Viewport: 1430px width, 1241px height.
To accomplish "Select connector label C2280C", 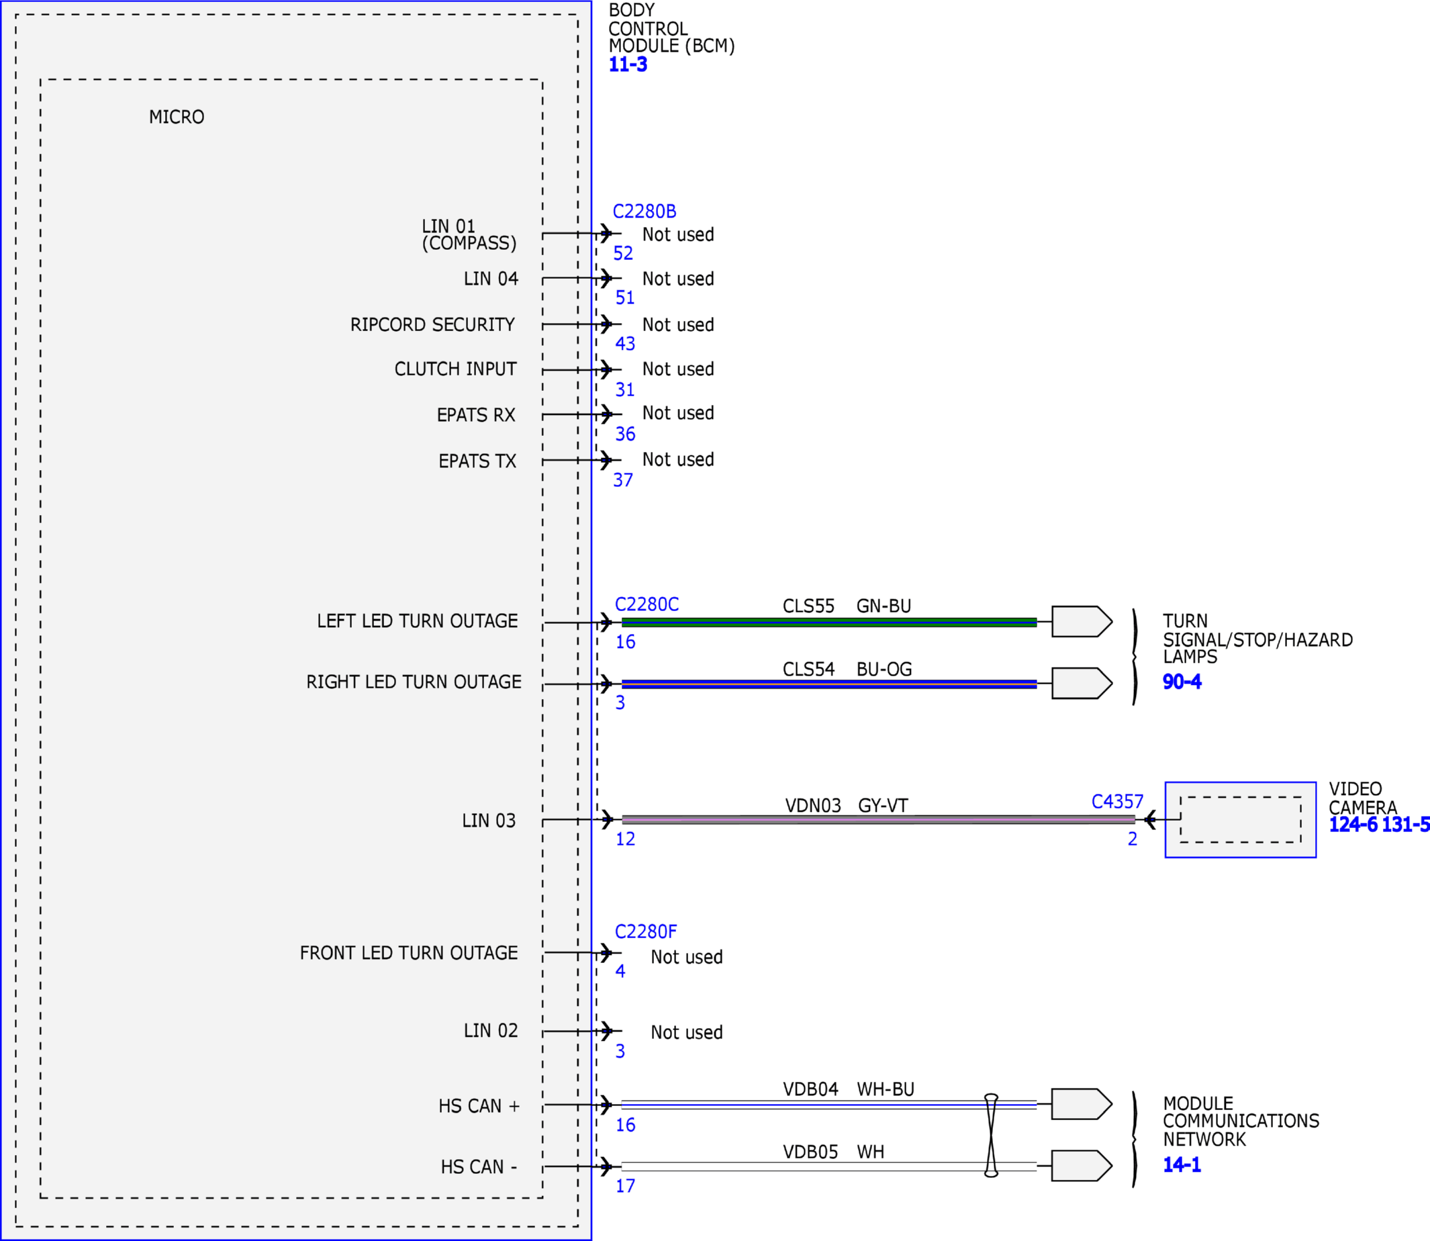I will tap(647, 604).
